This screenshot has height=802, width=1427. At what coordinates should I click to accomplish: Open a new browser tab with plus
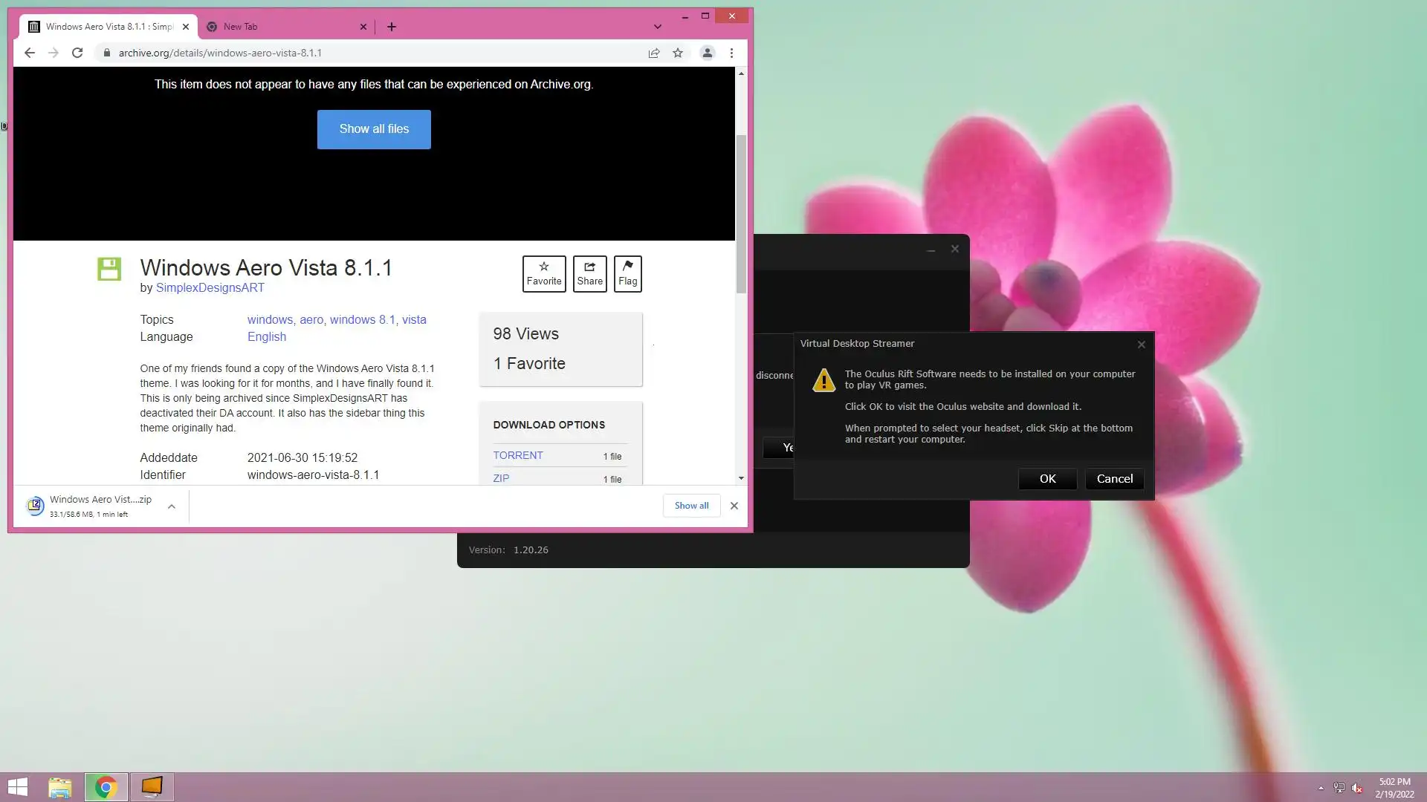[x=391, y=27]
